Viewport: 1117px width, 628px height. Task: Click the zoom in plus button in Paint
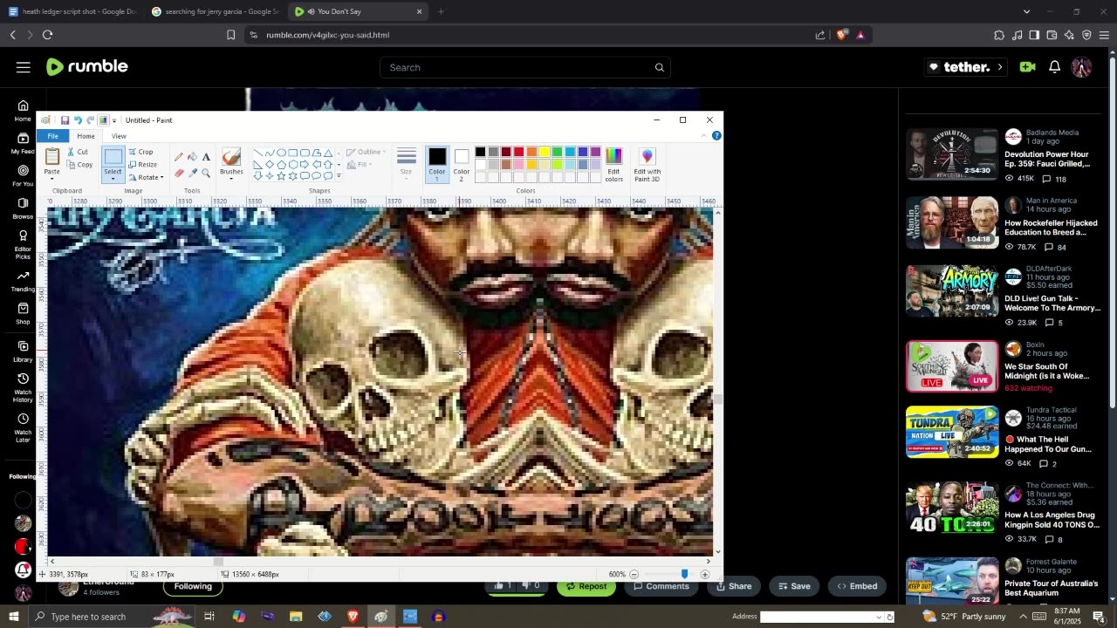point(705,574)
